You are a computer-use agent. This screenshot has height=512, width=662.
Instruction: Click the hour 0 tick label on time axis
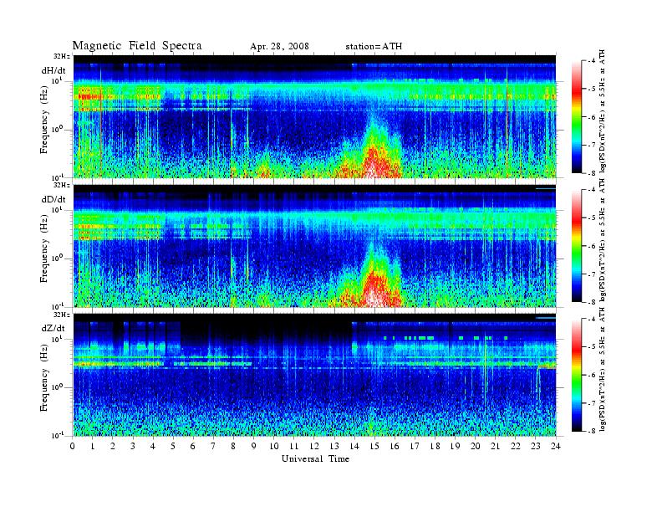pos(73,446)
